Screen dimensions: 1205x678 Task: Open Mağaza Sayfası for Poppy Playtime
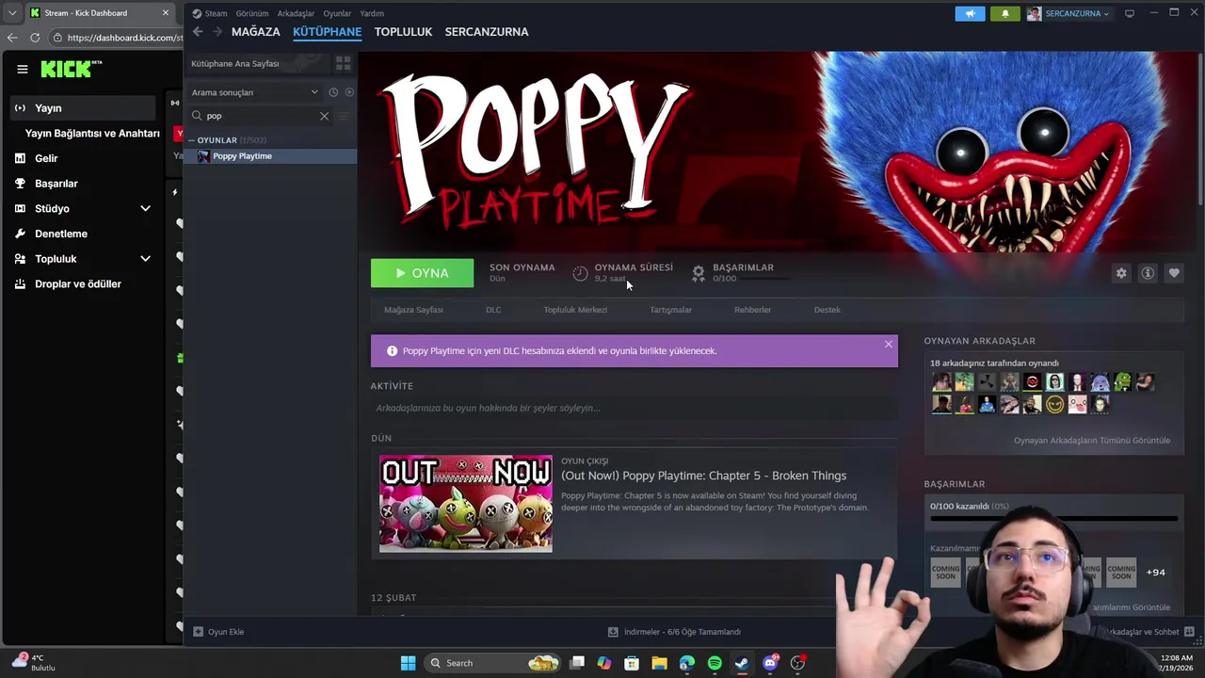pos(413,310)
